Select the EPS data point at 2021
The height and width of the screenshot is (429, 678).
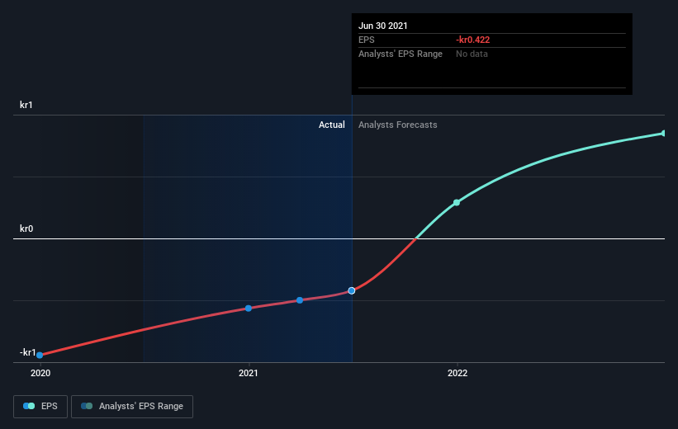(x=249, y=309)
